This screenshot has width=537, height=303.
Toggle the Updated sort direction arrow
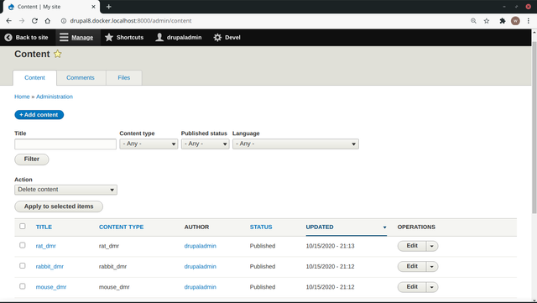tap(384, 227)
